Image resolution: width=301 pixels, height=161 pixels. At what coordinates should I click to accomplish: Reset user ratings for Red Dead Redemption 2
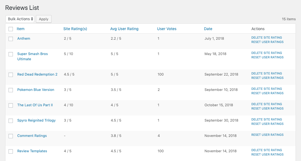click(x=267, y=78)
